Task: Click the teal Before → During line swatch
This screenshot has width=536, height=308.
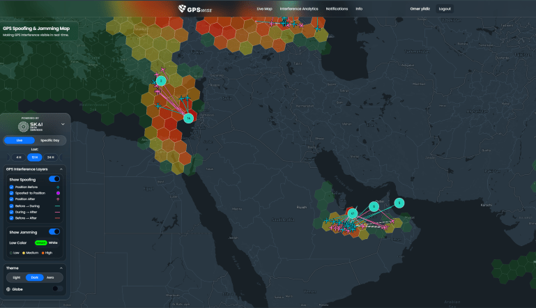Action: coord(57,206)
